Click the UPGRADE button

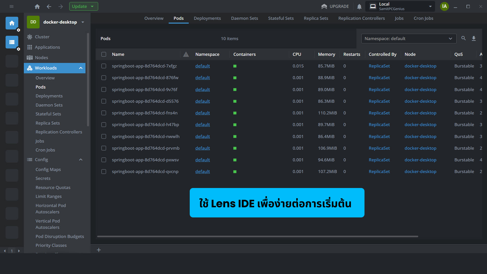(335, 6)
